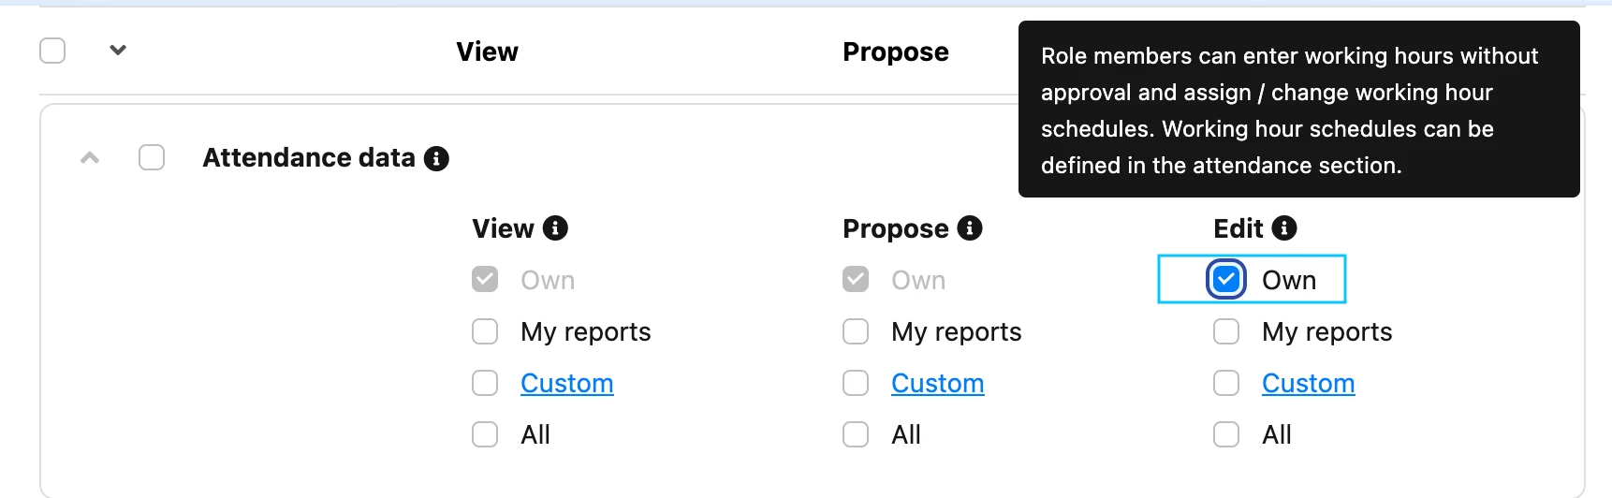Click the View column header
The width and height of the screenshot is (1612, 498).
[x=487, y=51]
